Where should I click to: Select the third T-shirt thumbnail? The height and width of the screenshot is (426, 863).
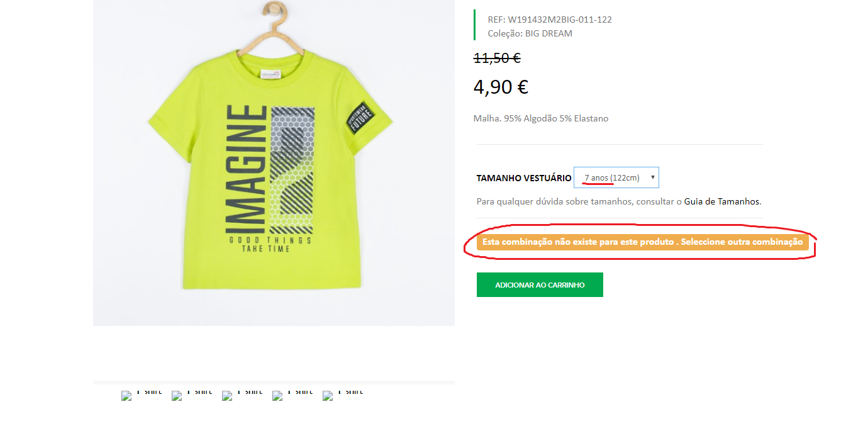tap(242, 395)
